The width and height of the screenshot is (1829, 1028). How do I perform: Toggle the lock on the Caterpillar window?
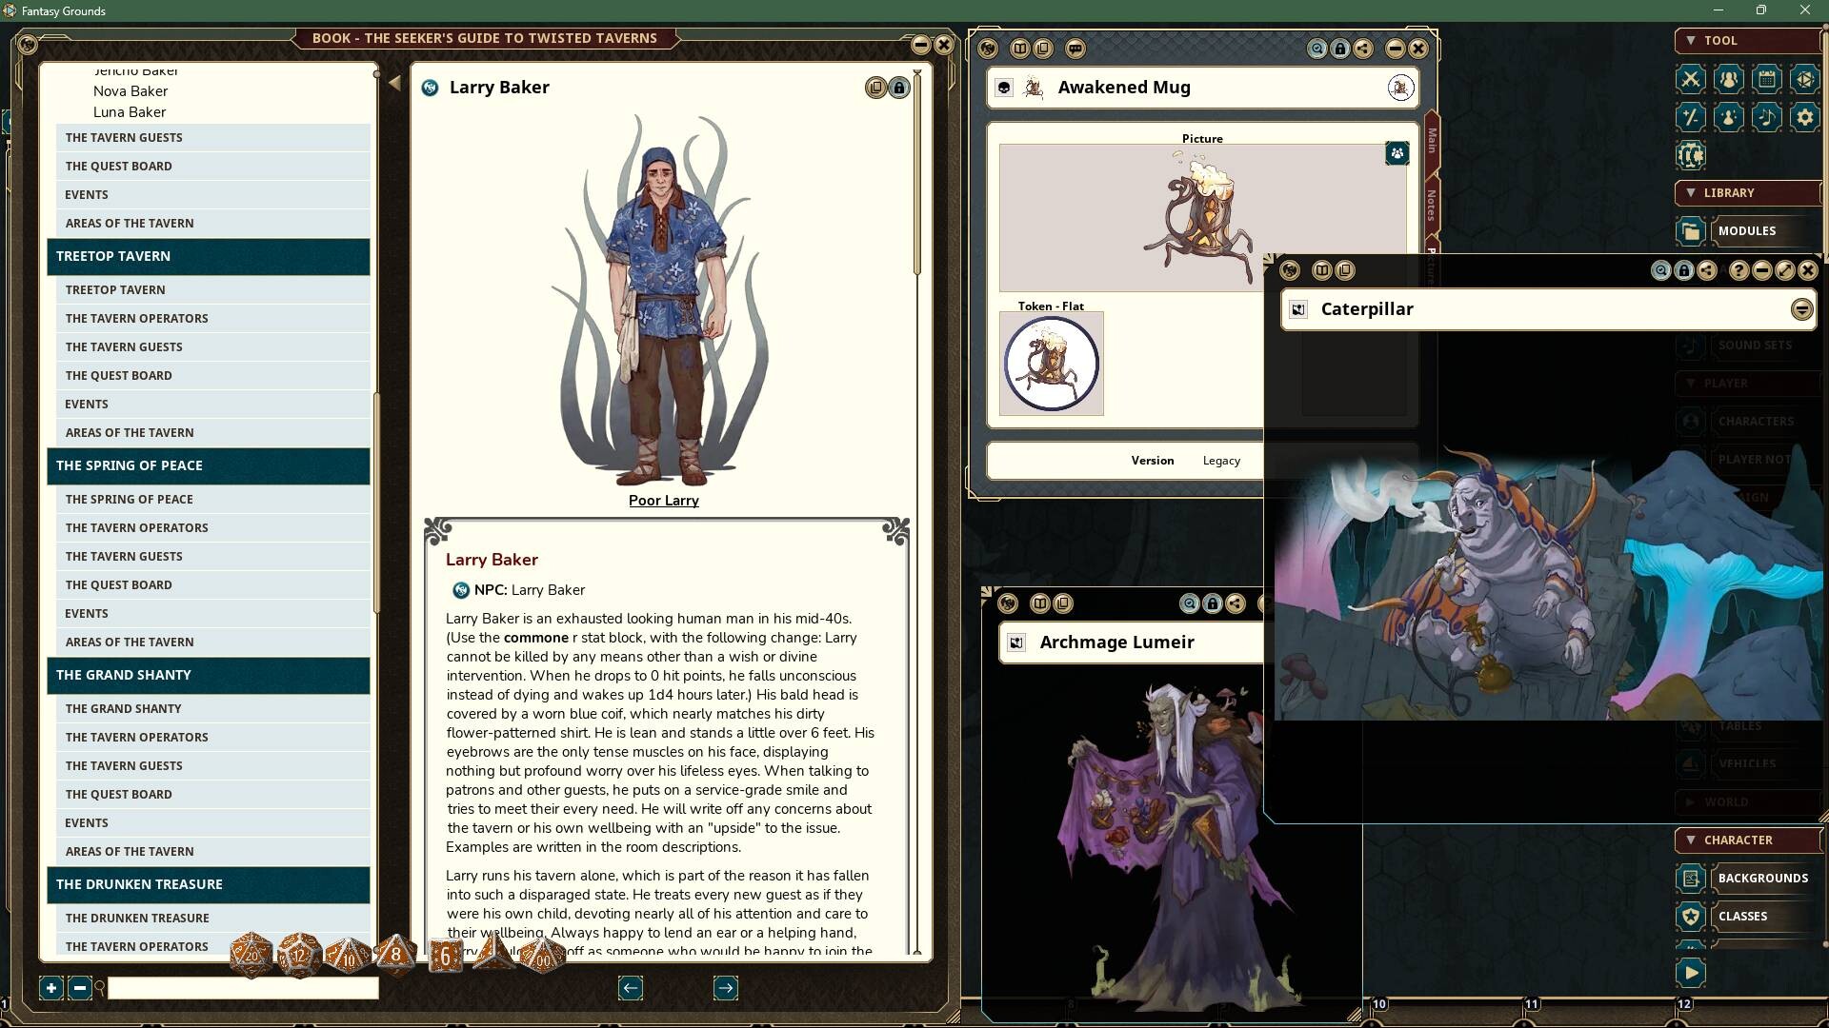click(1684, 269)
